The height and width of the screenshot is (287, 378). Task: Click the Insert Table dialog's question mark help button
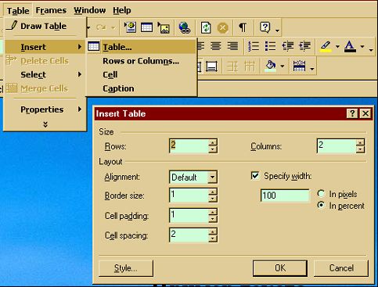click(x=352, y=113)
